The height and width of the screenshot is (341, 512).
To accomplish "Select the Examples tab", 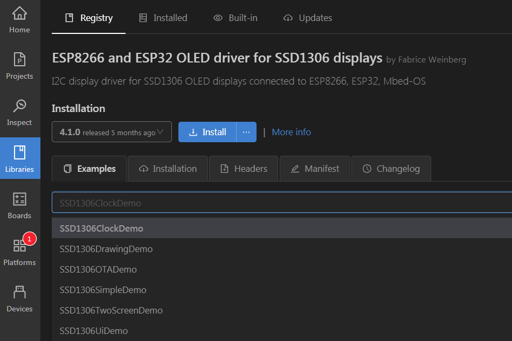I will 89,169.
